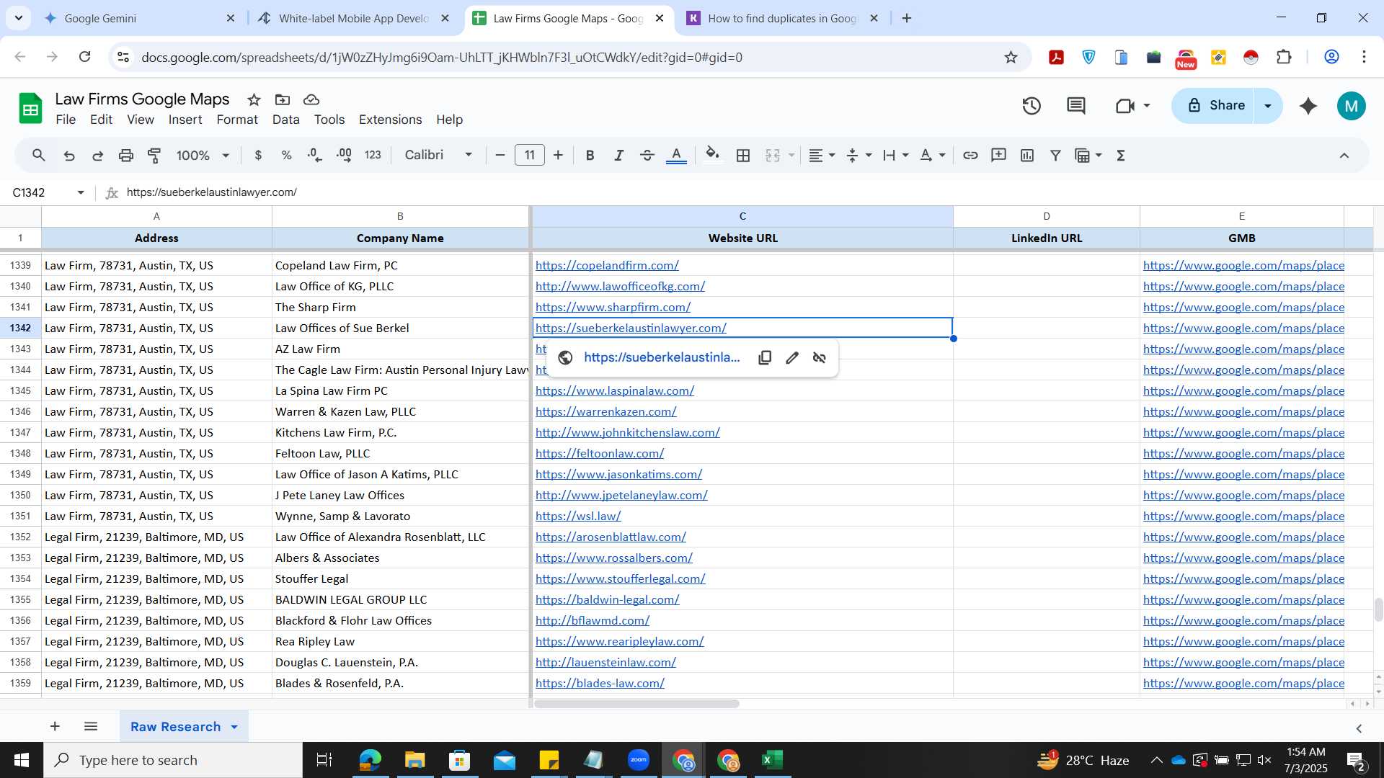Open Share options dropdown arrow
This screenshot has width=1384, height=778.
[1268, 106]
